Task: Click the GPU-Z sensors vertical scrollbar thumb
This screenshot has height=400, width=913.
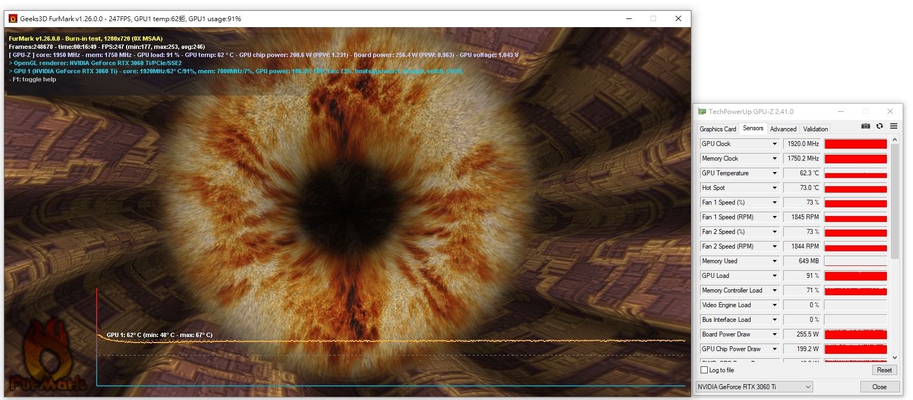Action: 895,202
